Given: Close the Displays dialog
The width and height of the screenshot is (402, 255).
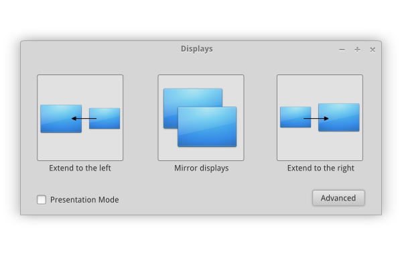Looking at the screenshot, I should 373,50.
